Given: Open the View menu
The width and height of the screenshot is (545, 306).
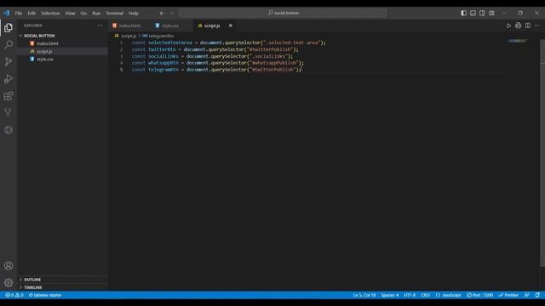Looking at the screenshot, I should [x=70, y=14].
